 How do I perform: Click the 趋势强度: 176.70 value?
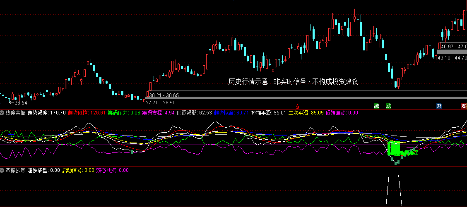(x=46, y=113)
